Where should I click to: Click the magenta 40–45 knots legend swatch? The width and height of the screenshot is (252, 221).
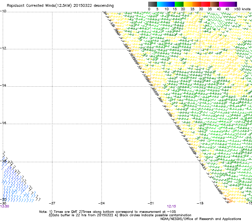223,4
